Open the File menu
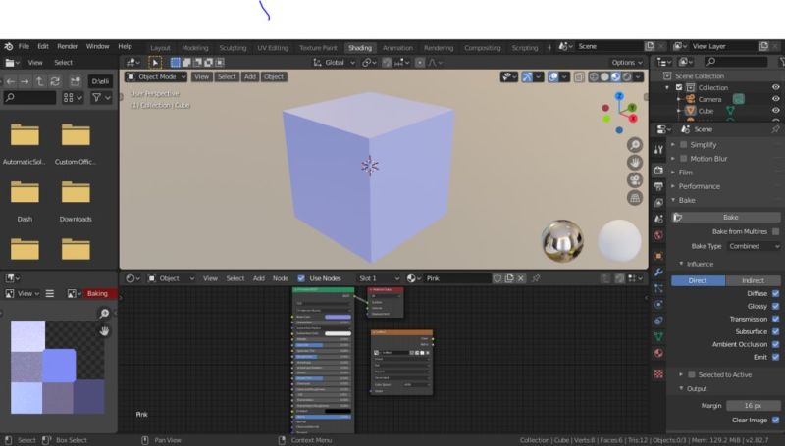 point(24,46)
